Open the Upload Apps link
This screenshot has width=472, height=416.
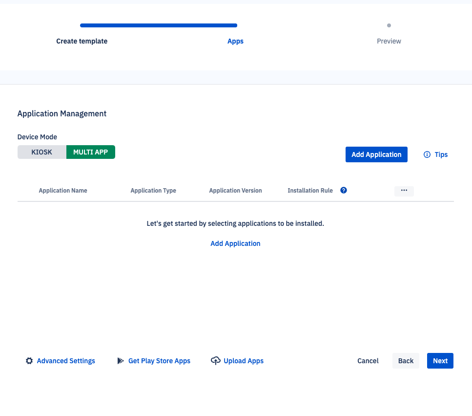tap(244, 361)
